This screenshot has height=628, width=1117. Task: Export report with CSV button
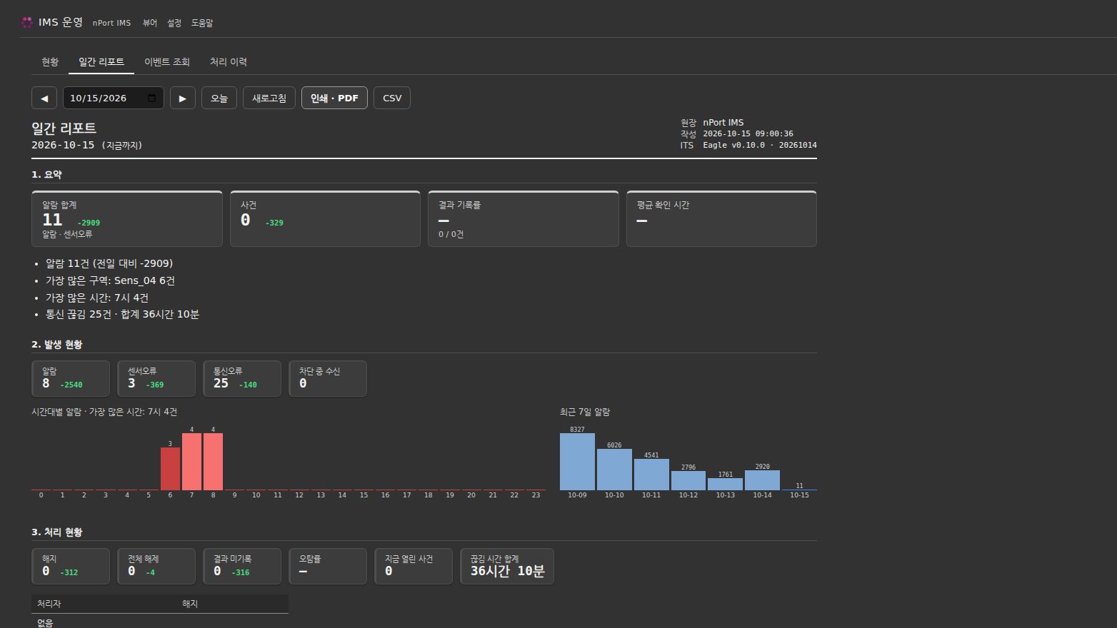tap(392, 98)
